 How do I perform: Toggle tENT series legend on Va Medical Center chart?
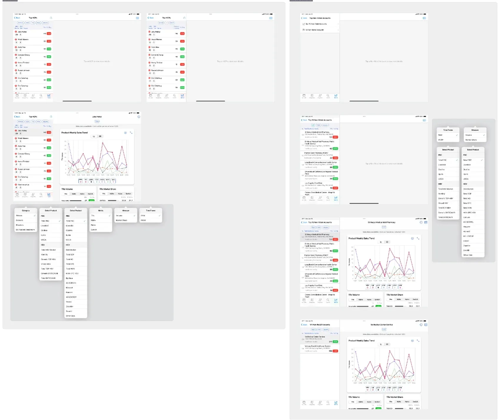click(x=395, y=389)
